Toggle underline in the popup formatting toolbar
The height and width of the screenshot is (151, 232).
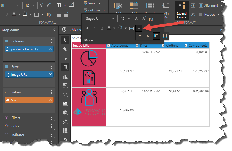tap(102, 28)
